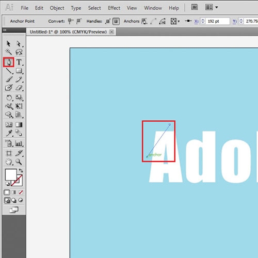Choose the Mesh tool

pyautogui.click(x=9, y=124)
